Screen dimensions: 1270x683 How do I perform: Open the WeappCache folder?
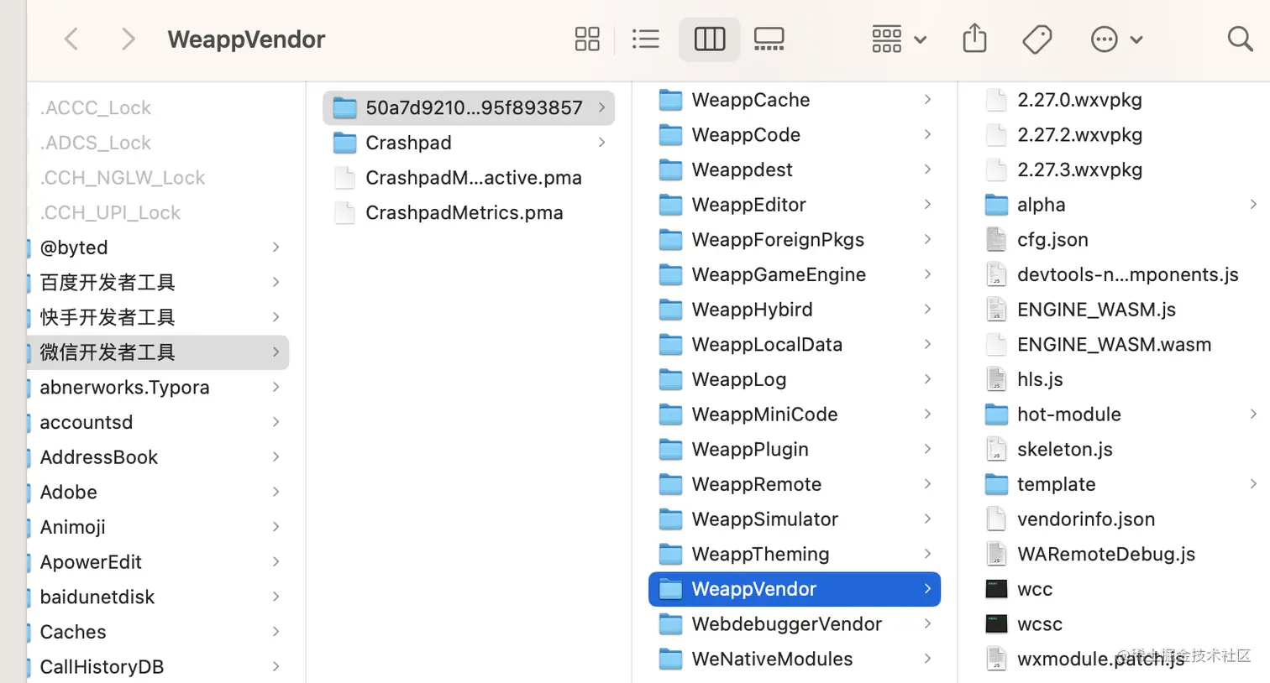click(x=795, y=100)
